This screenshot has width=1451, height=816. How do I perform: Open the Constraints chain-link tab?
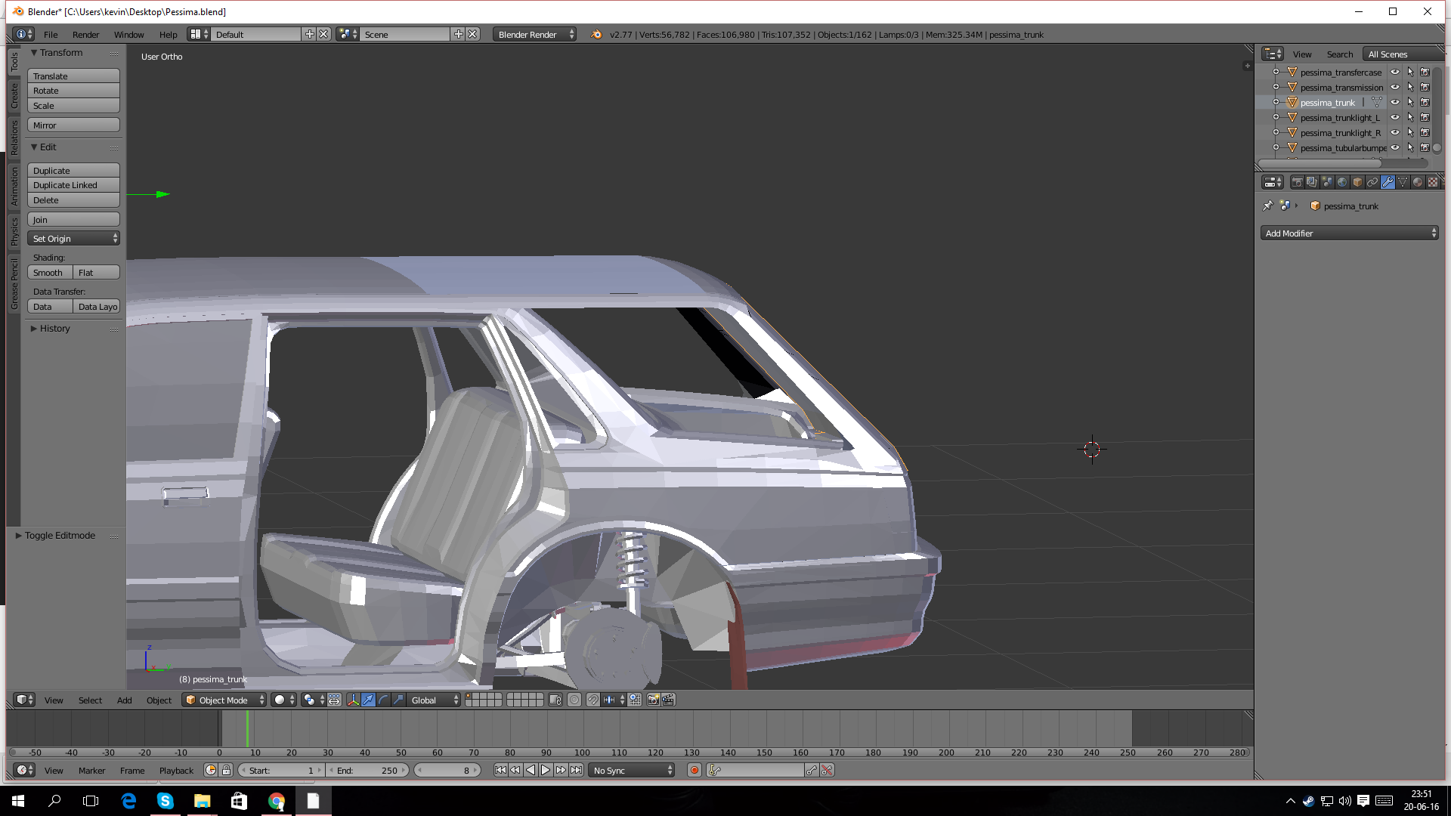coord(1372,182)
